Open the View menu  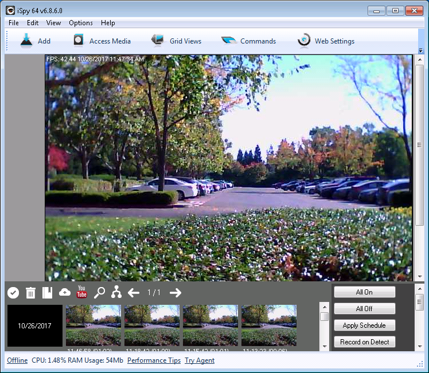coord(53,23)
